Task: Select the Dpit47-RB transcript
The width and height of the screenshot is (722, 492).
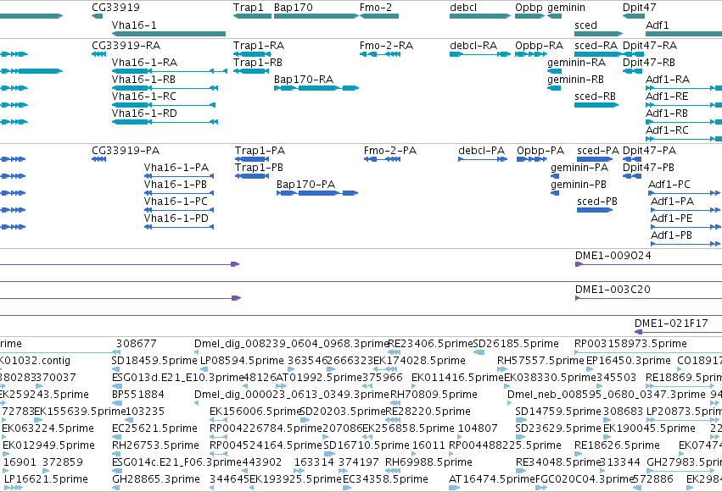Action: coord(632,71)
